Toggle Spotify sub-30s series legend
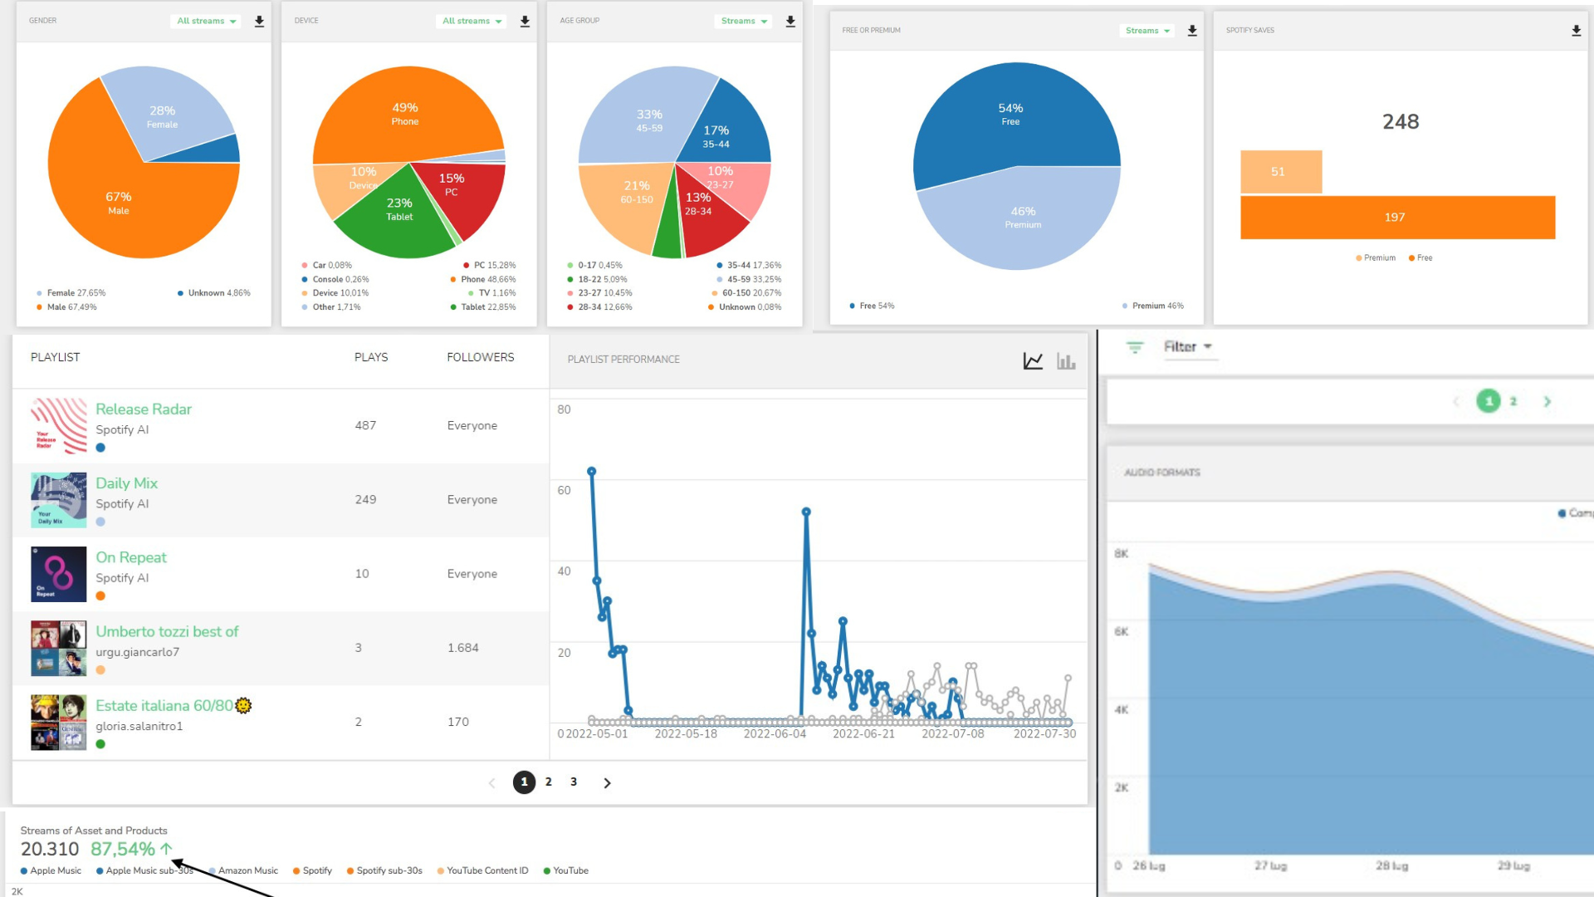 coord(384,870)
